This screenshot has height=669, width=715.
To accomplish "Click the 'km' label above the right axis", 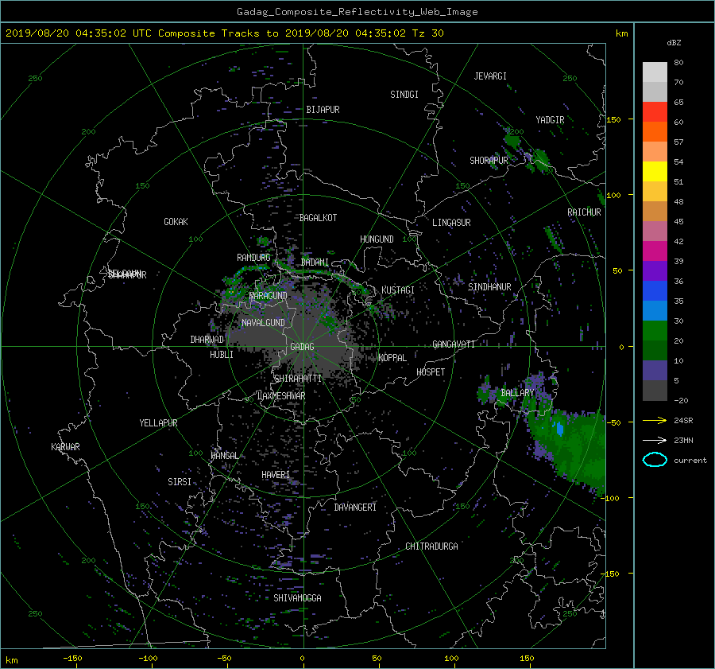I will click(x=621, y=33).
